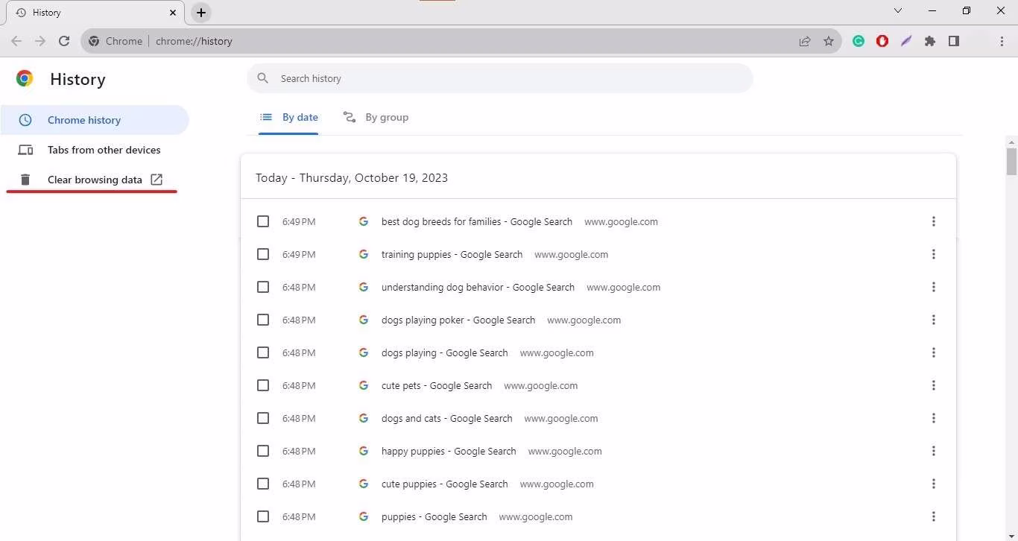Switch to the By group tab
Viewport: 1018px width, 541px height.
[x=376, y=118]
